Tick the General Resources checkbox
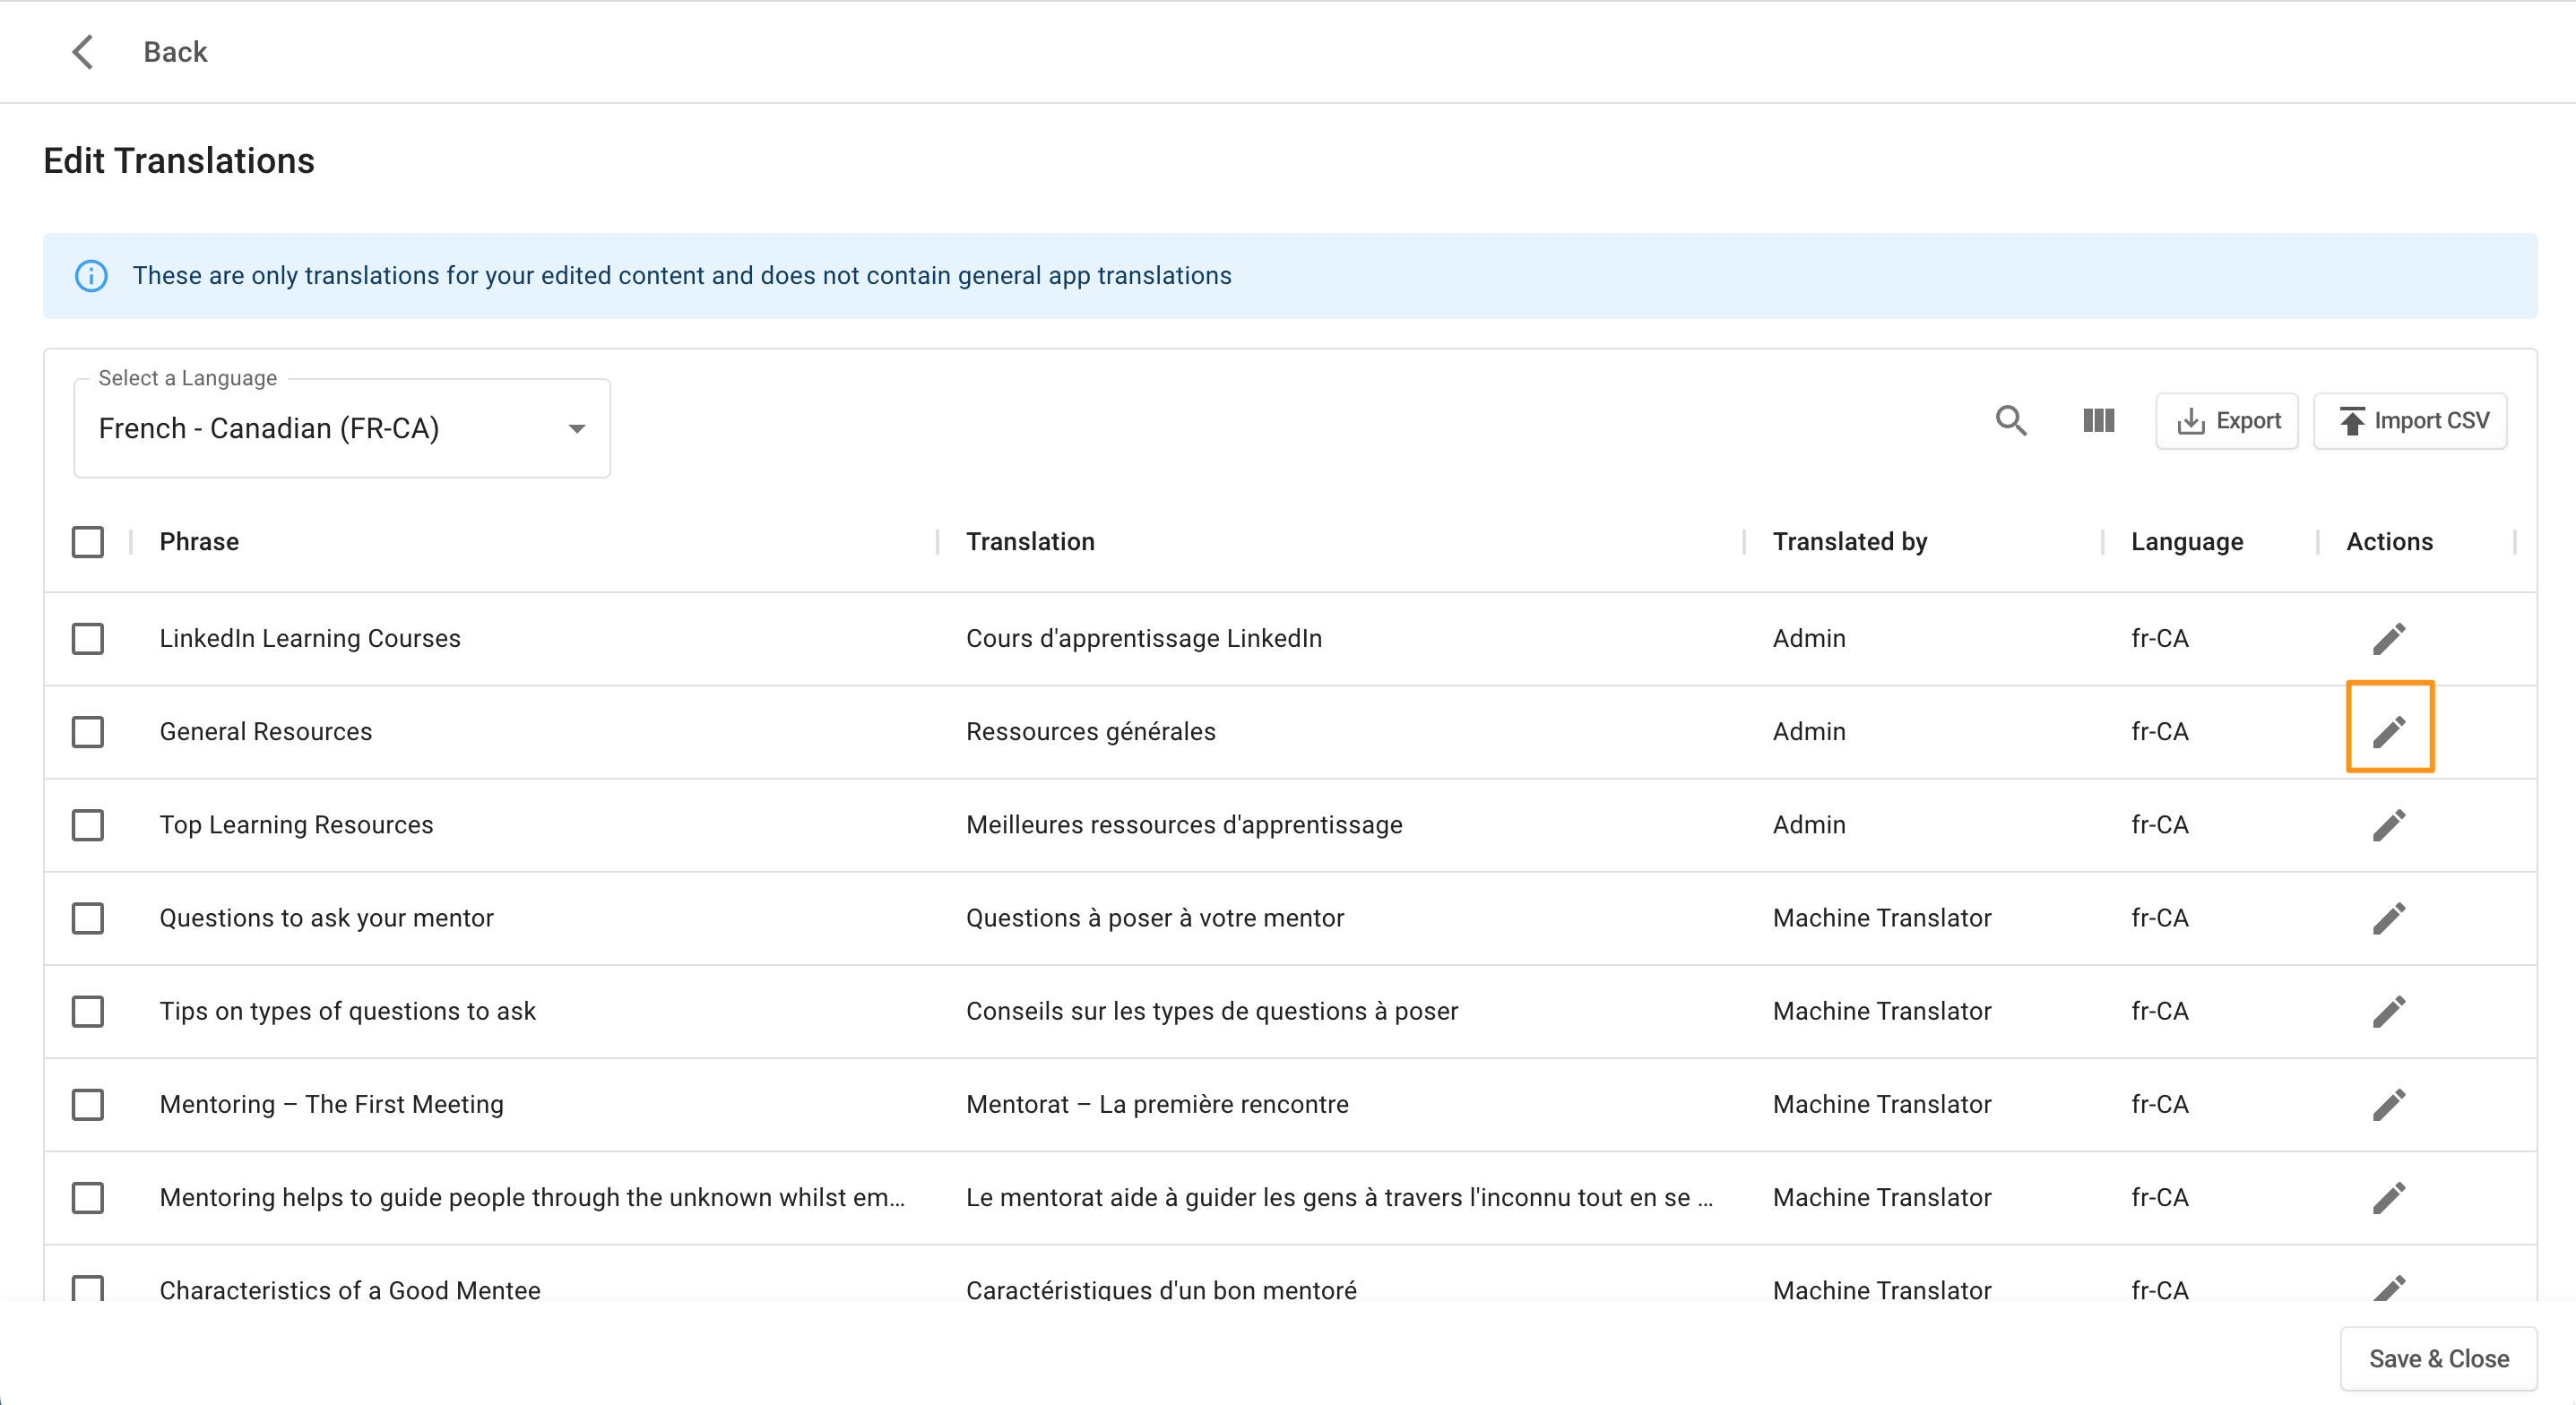Viewport: 2576px width, 1405px height. point(88,731)
